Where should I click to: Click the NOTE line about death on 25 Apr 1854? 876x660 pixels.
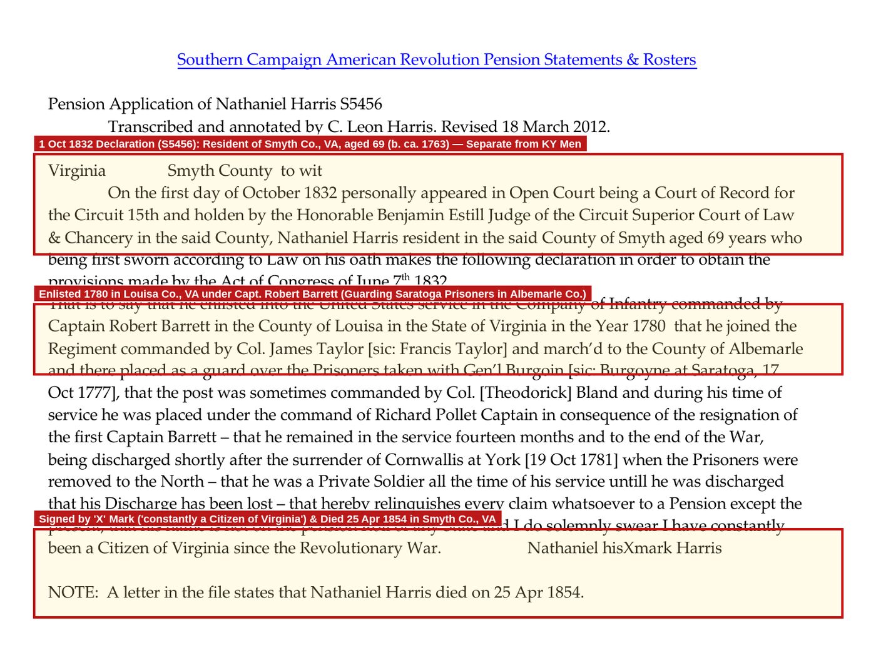[316, 592]
